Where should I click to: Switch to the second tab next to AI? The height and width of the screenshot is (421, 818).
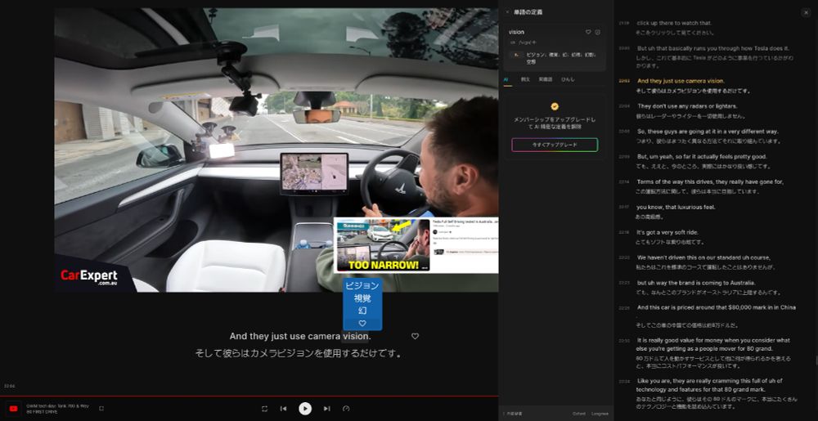click(x=525, y=79)
